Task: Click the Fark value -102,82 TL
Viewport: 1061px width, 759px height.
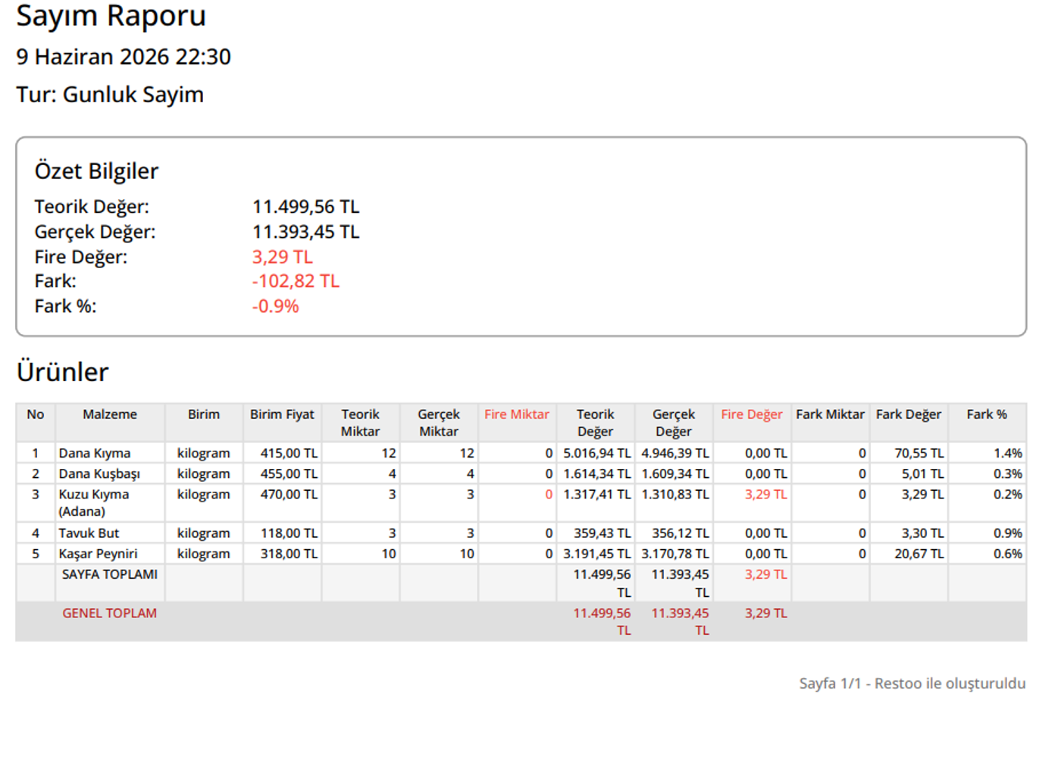Action: coord(296,281)
